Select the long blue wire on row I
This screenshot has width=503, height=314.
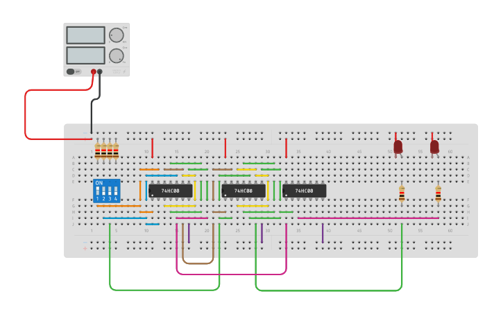[125, 218]
